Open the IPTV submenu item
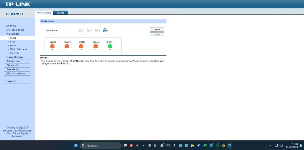Screen dimensions: 304x150 point(13,46)
